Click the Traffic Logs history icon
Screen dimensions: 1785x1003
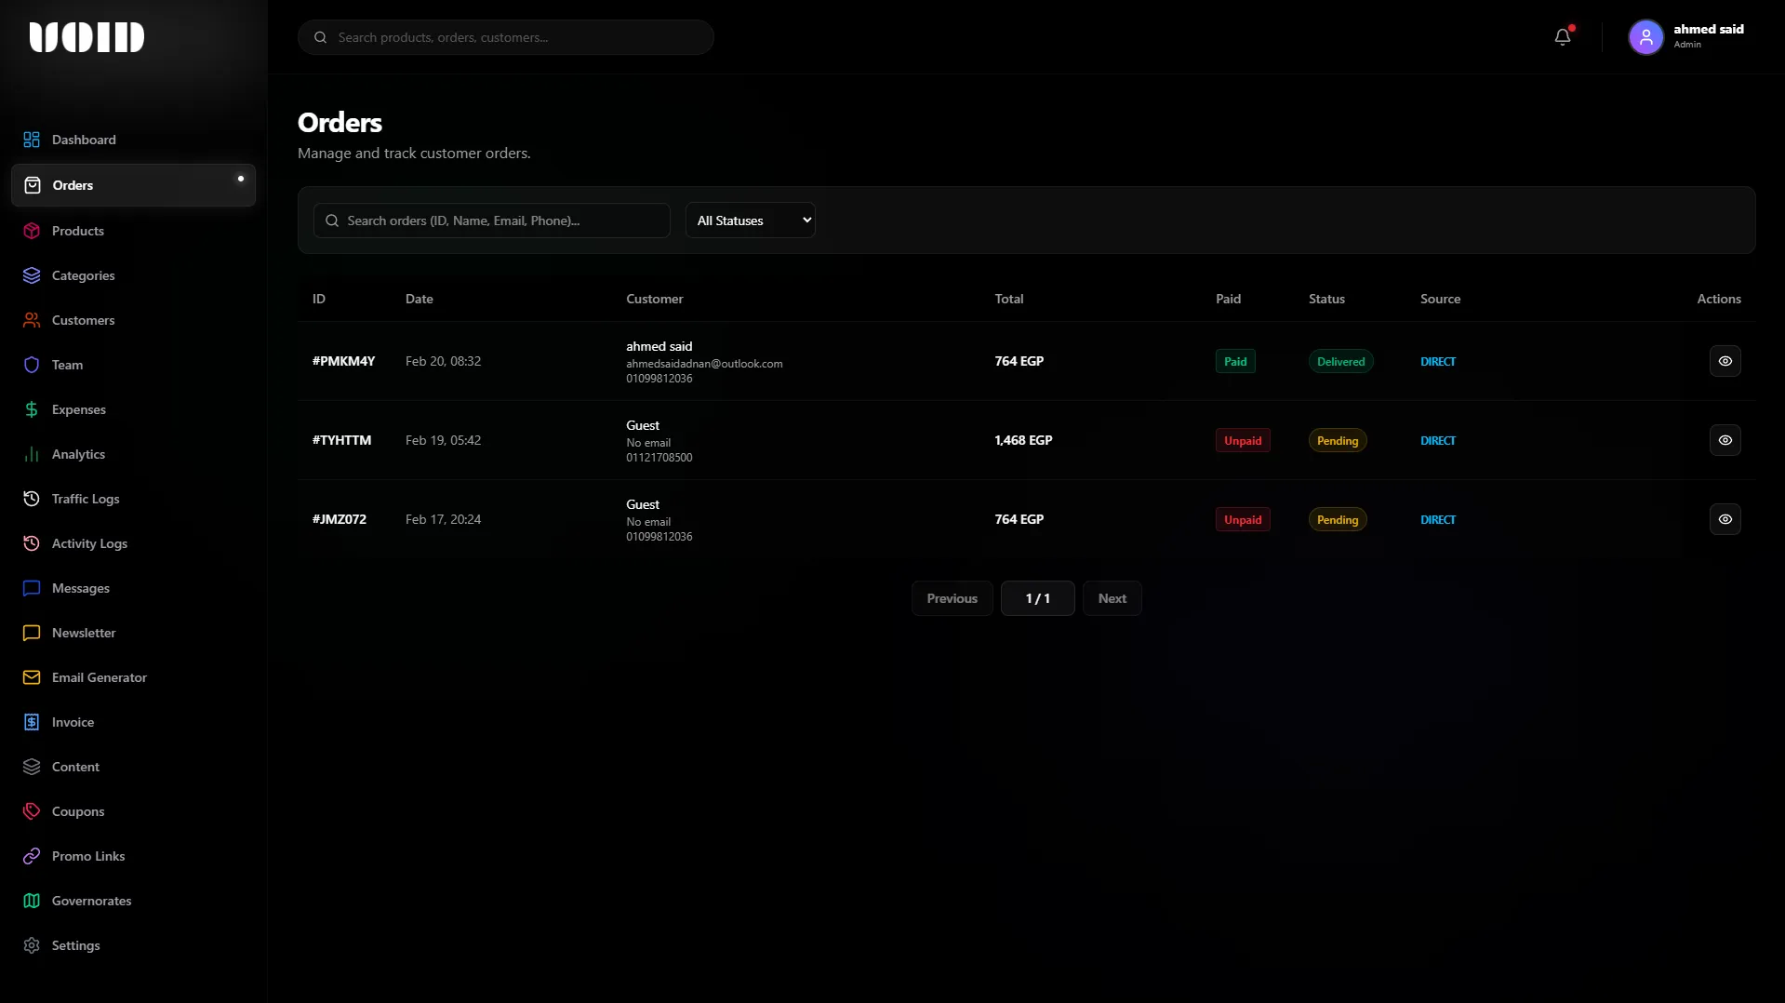click(x=32, y=499)
